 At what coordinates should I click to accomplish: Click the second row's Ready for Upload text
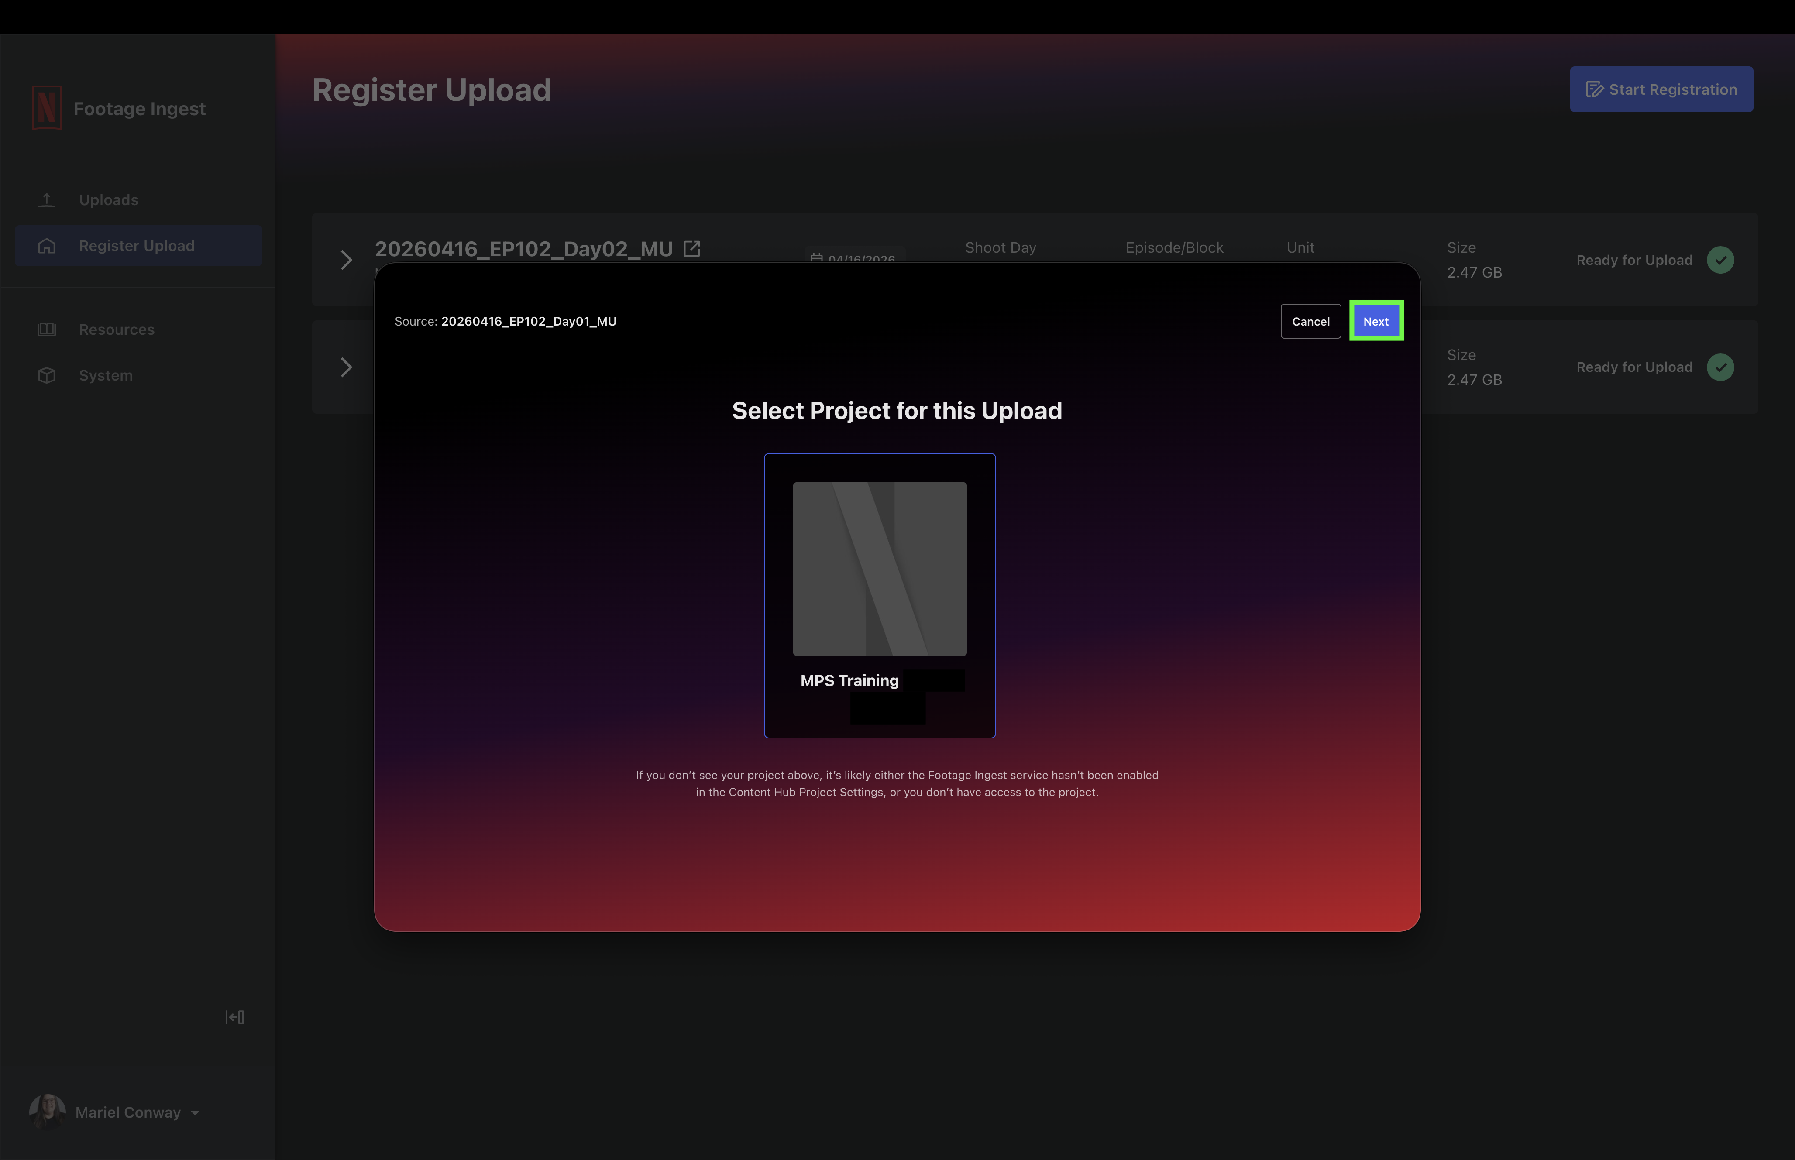(1634, 367)
